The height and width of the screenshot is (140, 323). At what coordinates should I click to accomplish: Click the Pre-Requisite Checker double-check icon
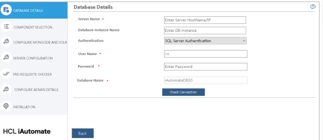pyautogui.click(x=6, y=73)
